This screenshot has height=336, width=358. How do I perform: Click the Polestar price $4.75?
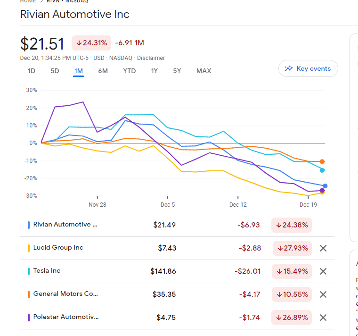pyautogui.click(x=166, y=318)
